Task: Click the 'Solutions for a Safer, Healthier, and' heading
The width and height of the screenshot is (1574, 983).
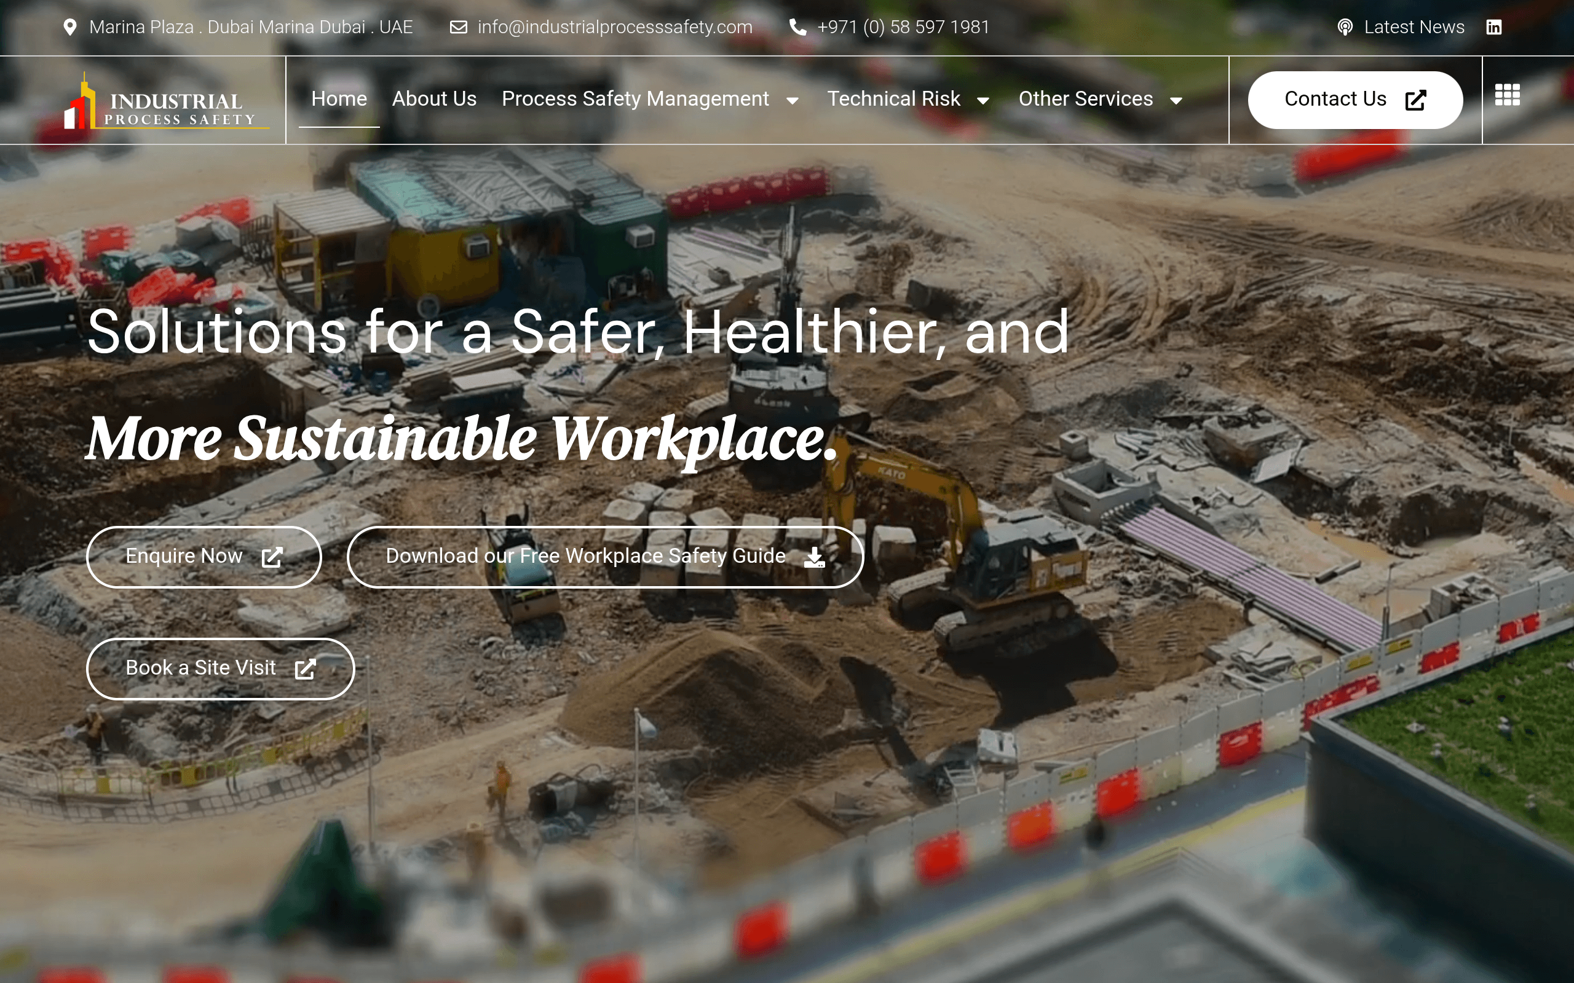Action: (577, 332)
